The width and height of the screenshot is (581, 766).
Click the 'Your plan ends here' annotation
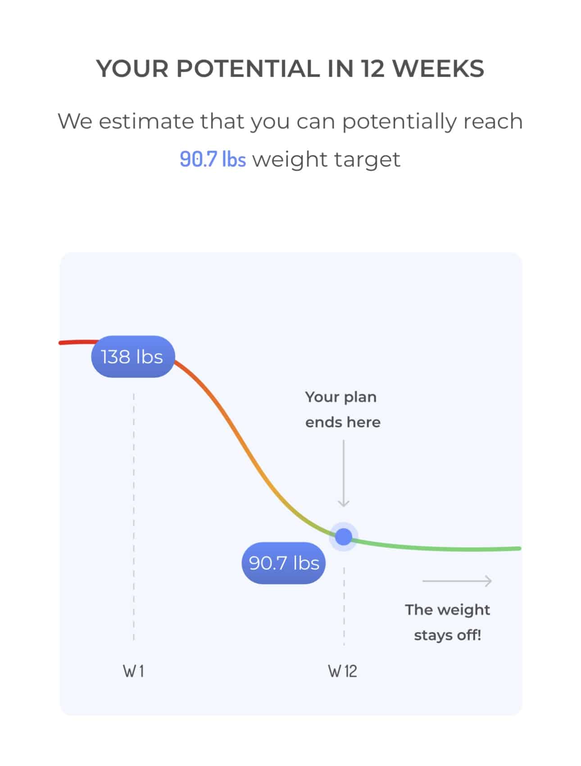(342, 409)
